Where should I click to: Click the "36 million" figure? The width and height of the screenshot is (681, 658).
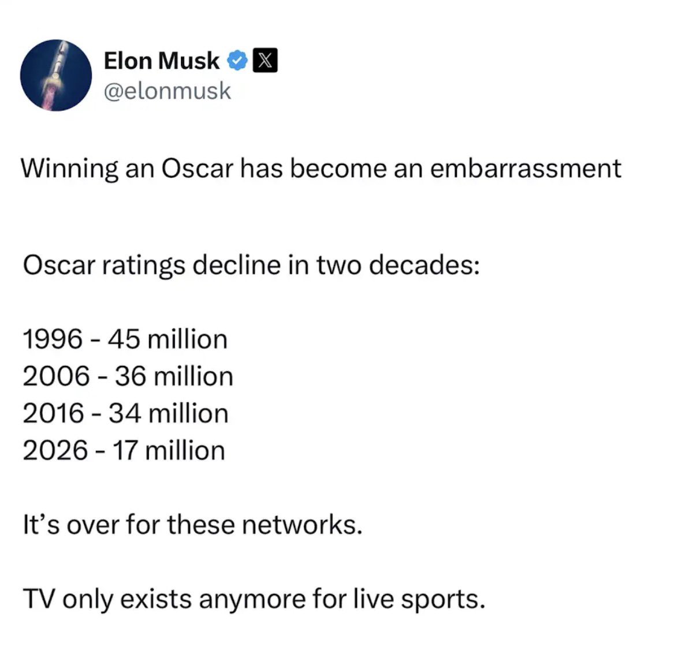point(174,376)
